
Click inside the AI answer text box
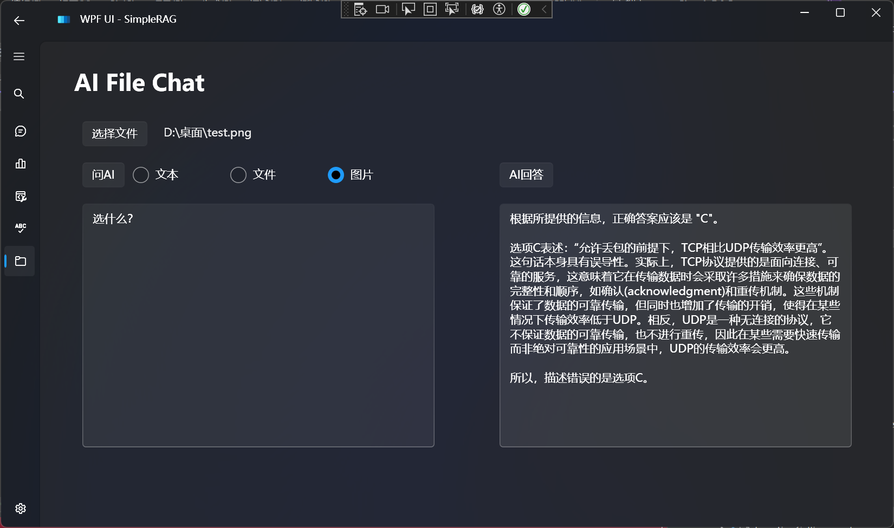(676, 325)
